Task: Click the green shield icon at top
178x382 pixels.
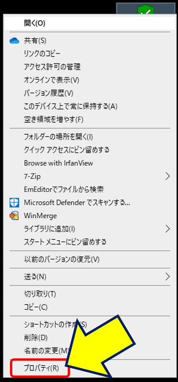Action: pyautogui.click(x=146, y=10)
